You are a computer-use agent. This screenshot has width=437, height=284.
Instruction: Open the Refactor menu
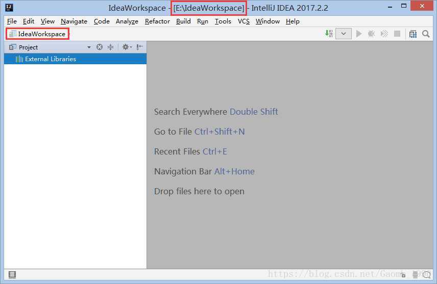[157, 21]
